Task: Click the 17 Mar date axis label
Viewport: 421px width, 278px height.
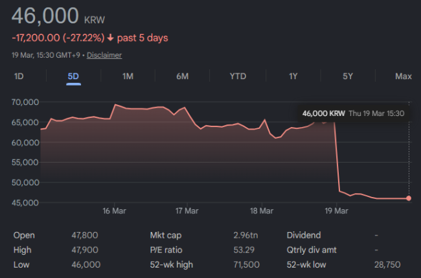Action: pos(187,211)
